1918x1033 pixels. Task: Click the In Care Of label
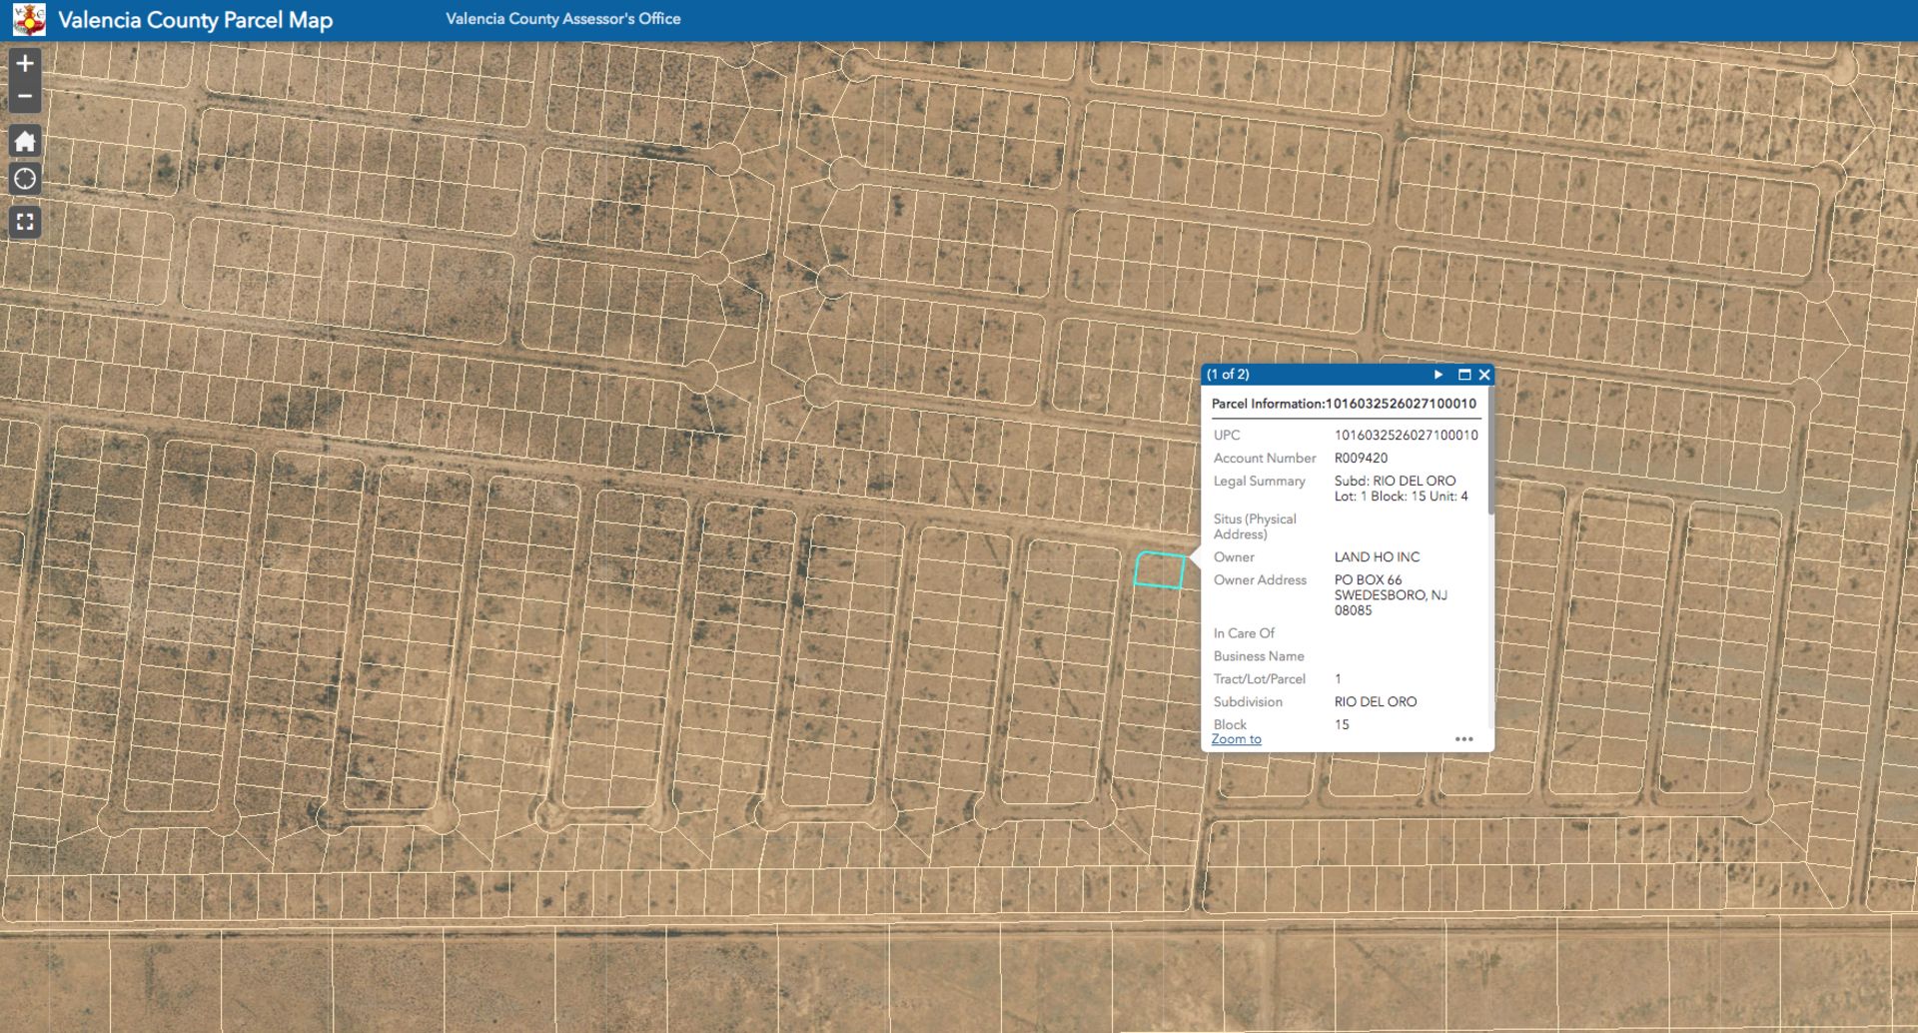coord(1244,633)
